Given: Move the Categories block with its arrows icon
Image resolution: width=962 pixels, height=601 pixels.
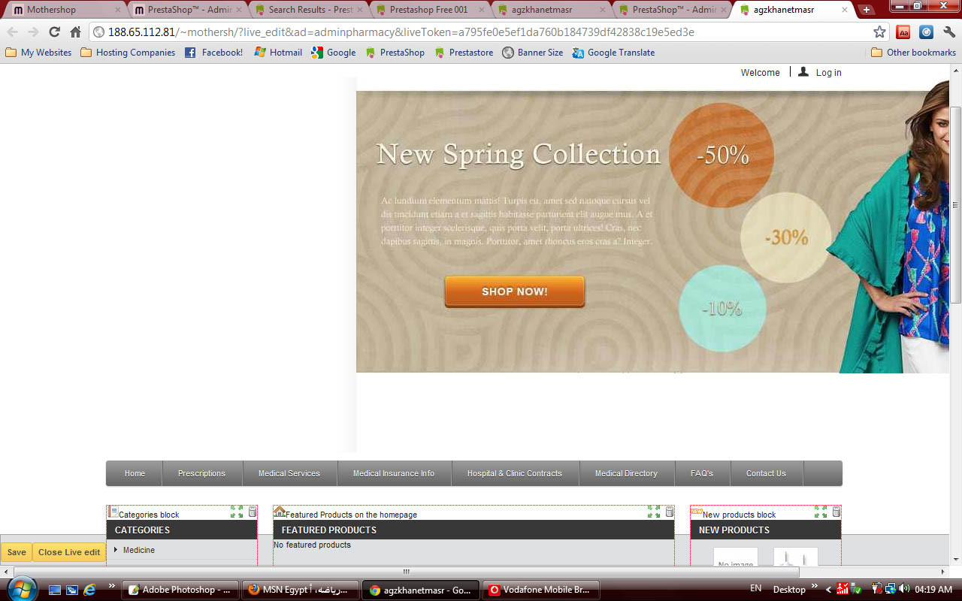Looking at the screenshot, I should coord(237,512).
